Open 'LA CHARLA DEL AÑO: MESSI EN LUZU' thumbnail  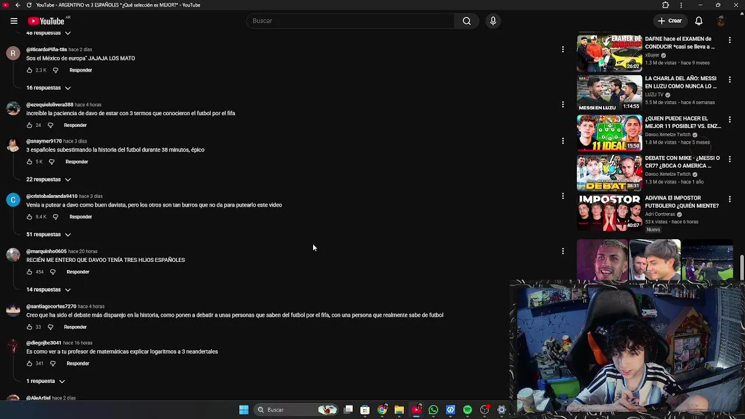609,93
